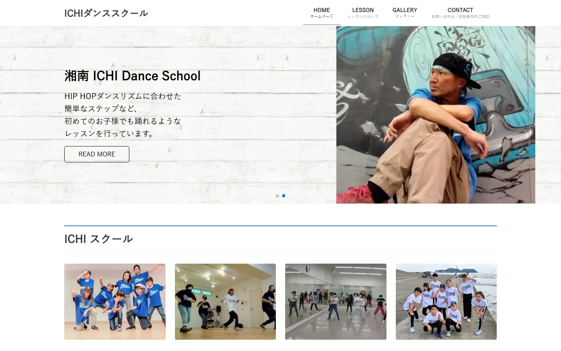The height and width of the screenshot is (351, 561).
Task: Click the 湘南 ICHI Dance School heading
Action: point(132,76)
